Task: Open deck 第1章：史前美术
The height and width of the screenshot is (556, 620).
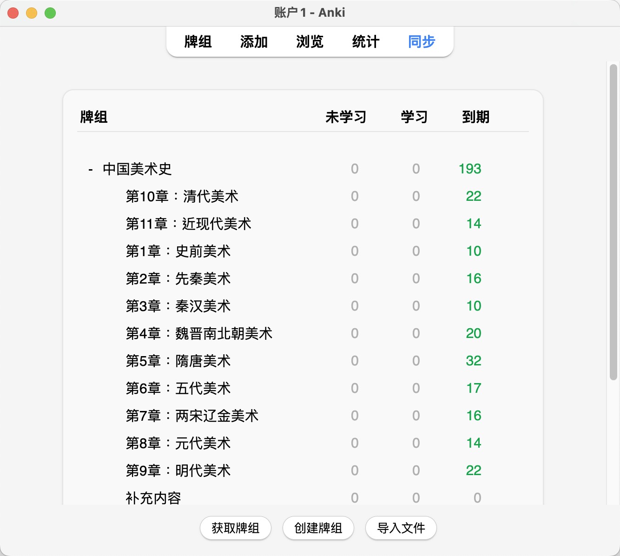Action: pos(178,252)
